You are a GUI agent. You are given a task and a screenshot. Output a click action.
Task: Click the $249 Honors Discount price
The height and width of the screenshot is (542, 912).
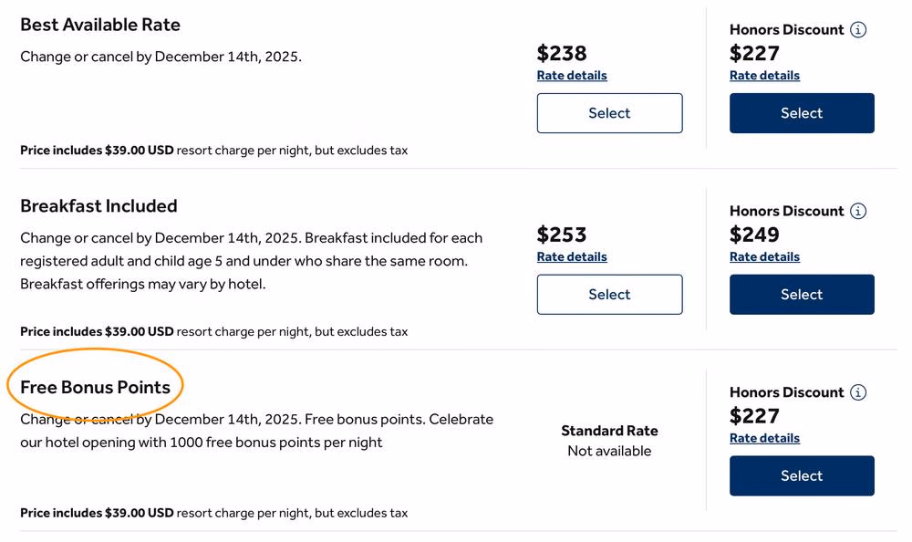(x=754, y=235)
